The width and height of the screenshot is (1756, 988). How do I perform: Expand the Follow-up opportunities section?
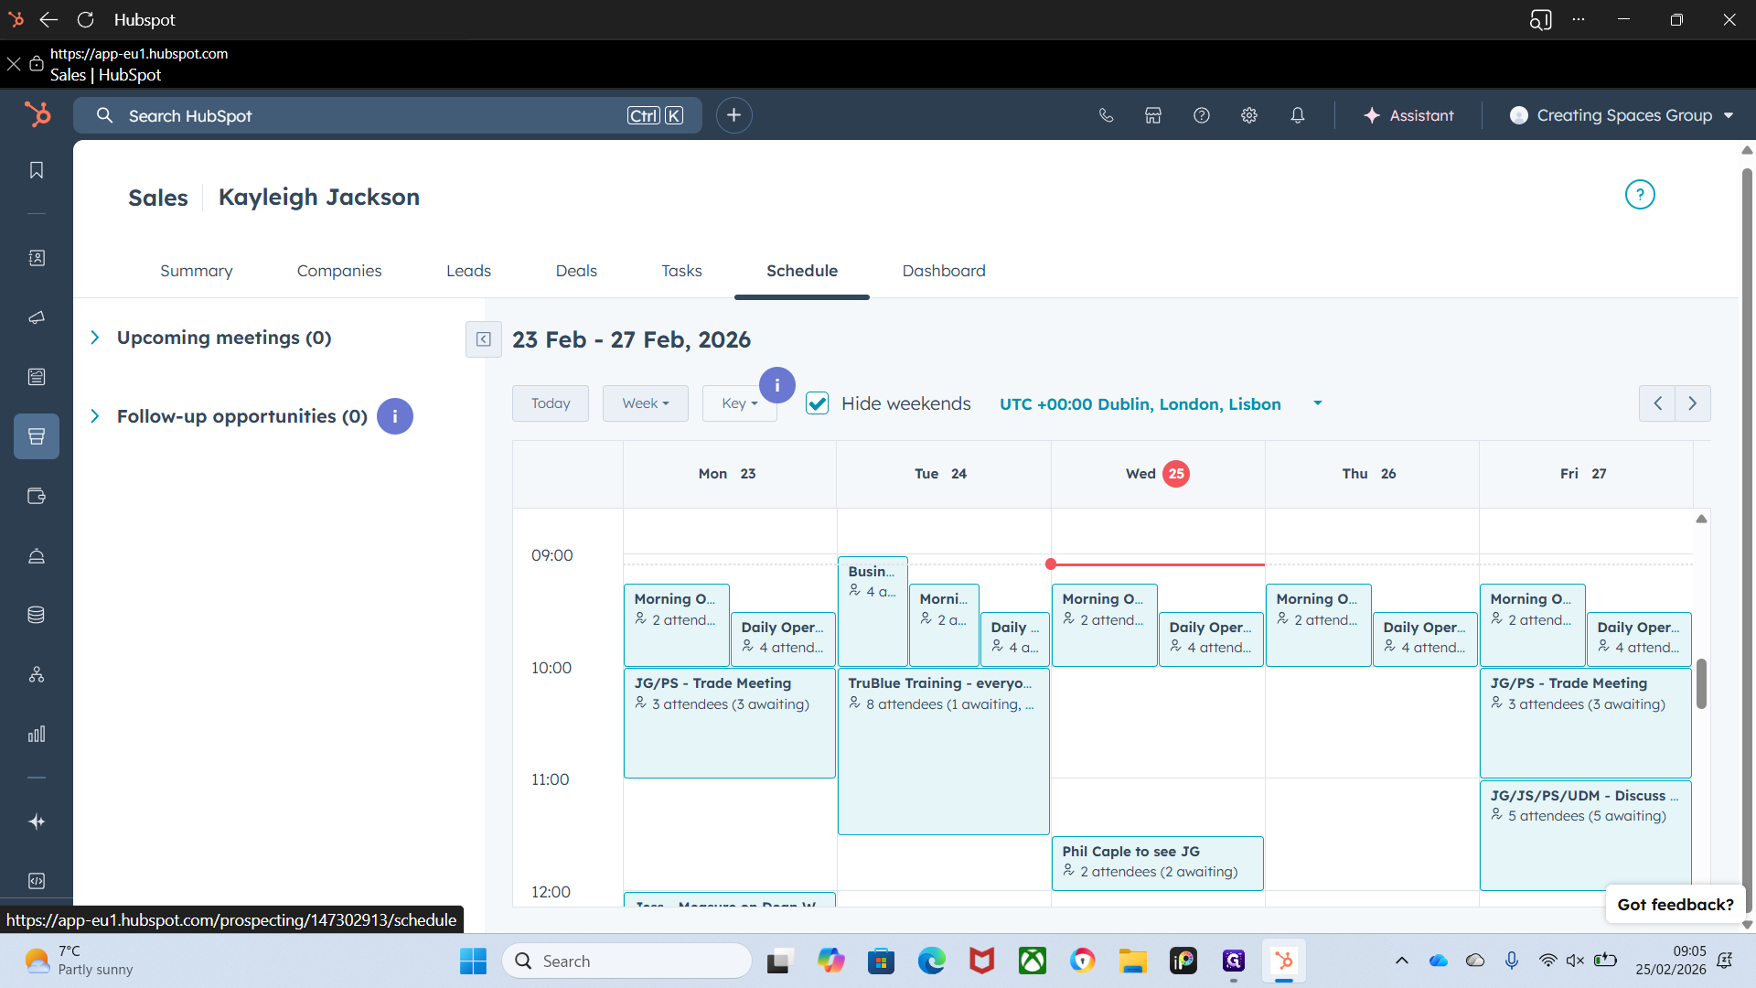(x=95, y=416)
